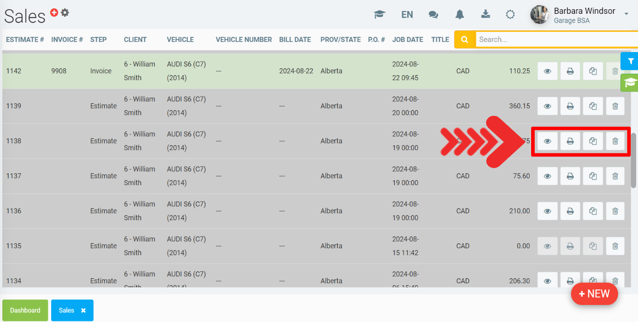Image resolution: width=638 pixels, height=322 pixels.
Task: Open the EN language selector
Action: 407,15
